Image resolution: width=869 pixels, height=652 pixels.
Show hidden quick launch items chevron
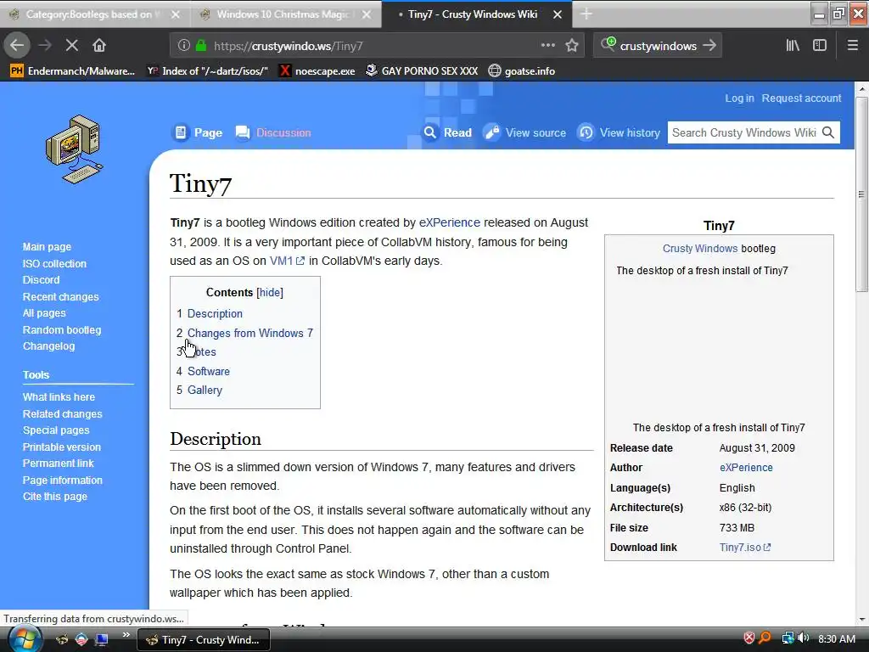[x=126, y=634]
